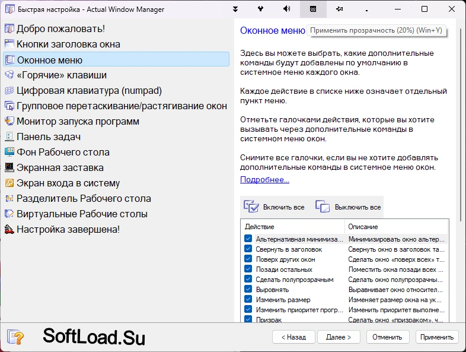Screen dimensions: 466x352
Task: Click the pushpin icon in the title bar
Action: tap(339, 9)
